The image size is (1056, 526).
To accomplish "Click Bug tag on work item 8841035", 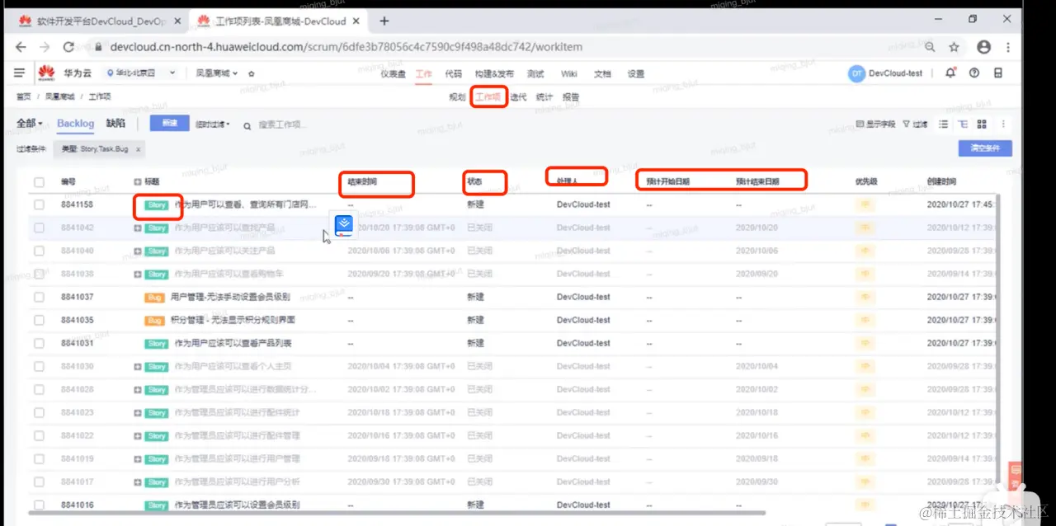I will pyautogui.click(x=154, y=320).
